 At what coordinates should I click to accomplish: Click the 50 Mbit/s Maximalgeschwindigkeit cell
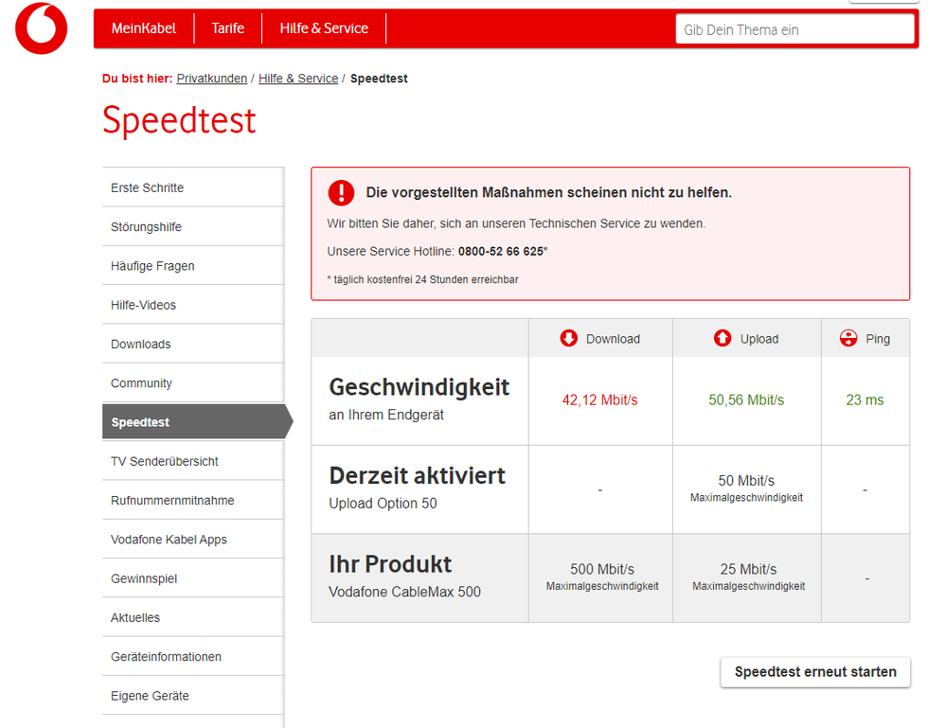click(x=746, y=488)
